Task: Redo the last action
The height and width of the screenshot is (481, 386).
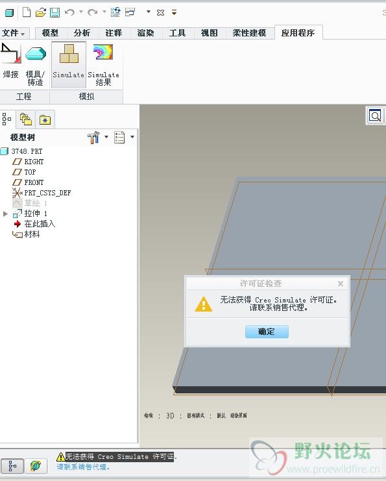Action: [92, 12]
